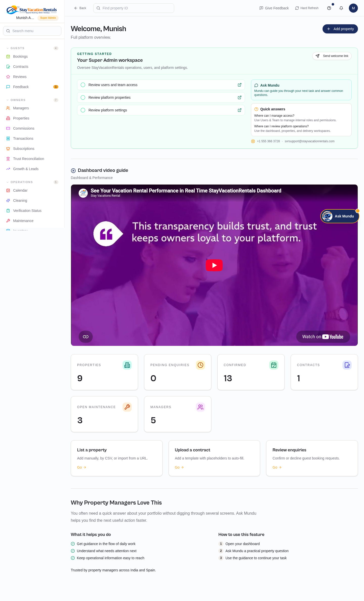Click the Find property ID search box
The height and width of the screenshot is (601, 364).
pyautogui.click(x=134, y=8)
